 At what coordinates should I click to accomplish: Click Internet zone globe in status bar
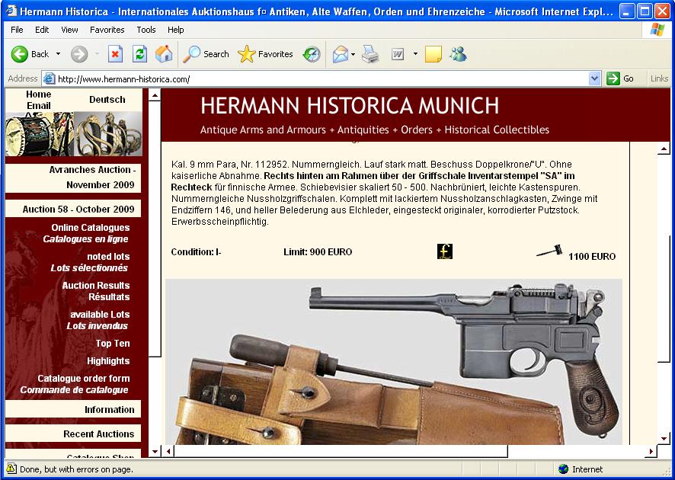point(563,469)
